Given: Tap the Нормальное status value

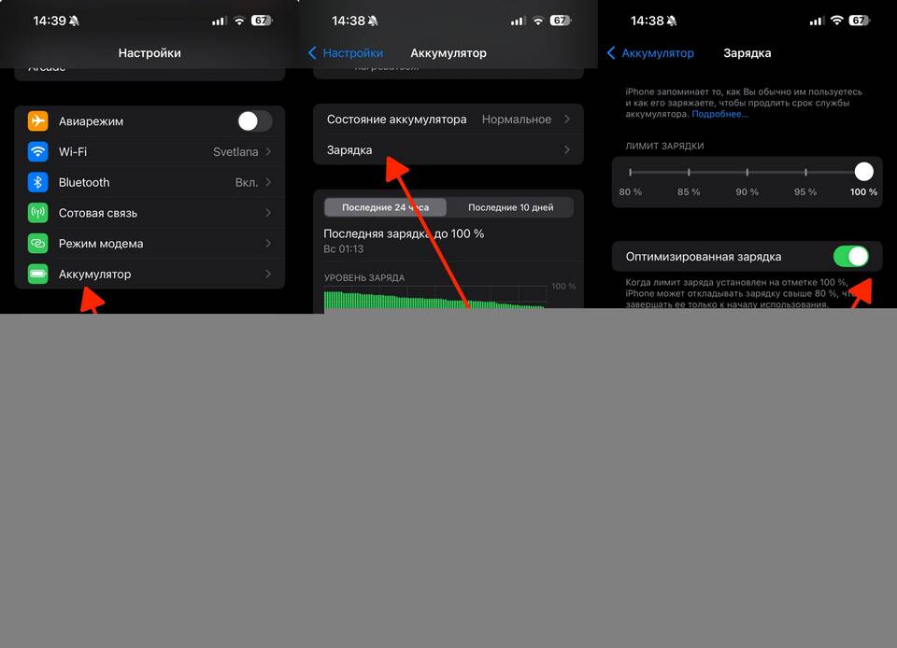Looking at the screenshot, I should [517, 120].
